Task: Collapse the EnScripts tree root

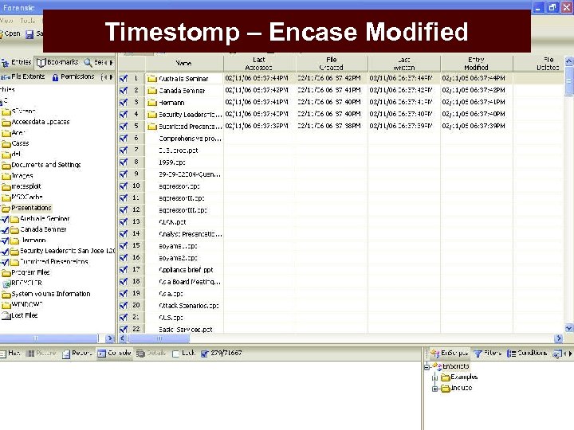Action: [x=427, y=366]
